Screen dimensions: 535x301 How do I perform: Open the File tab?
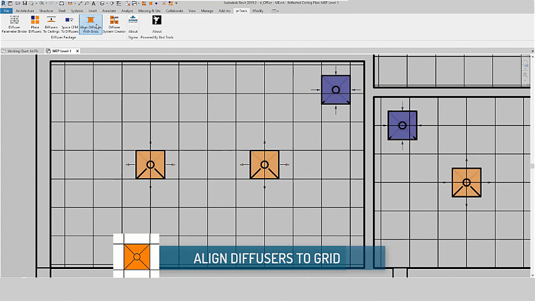point(6,11)
